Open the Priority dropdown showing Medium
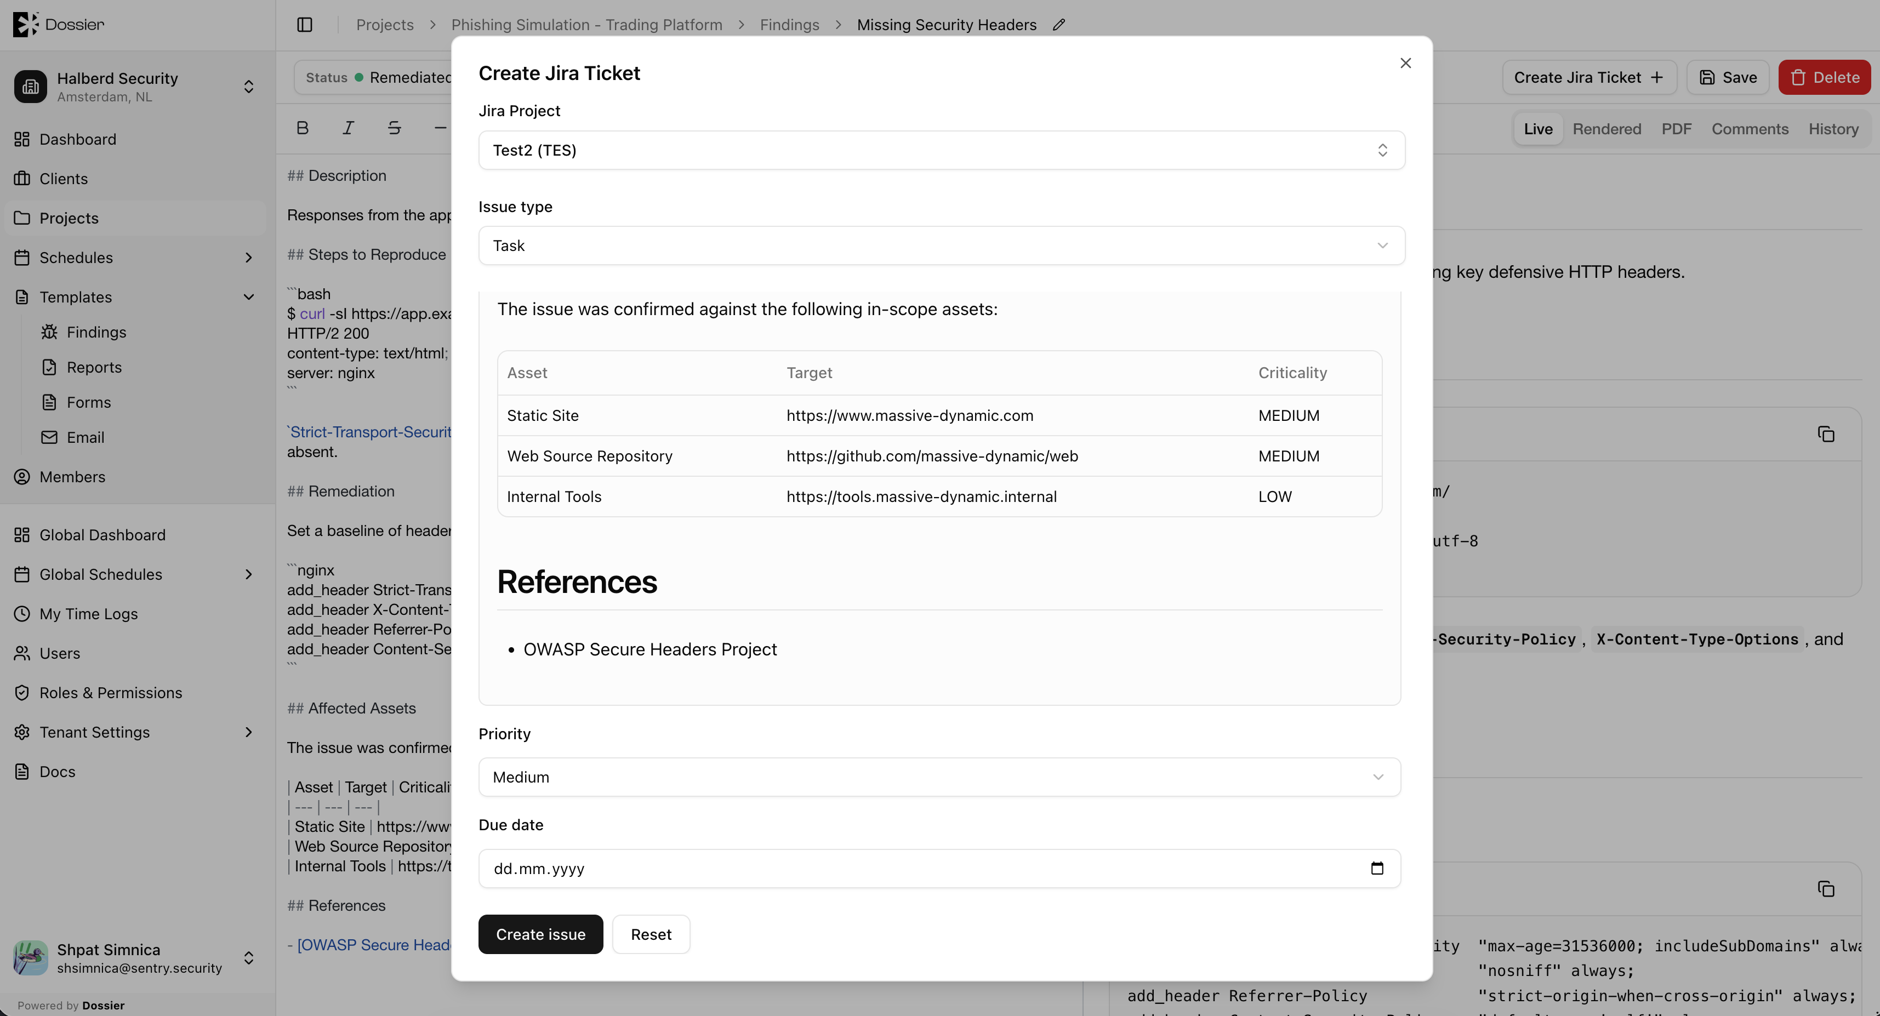 tap(939, 777)
